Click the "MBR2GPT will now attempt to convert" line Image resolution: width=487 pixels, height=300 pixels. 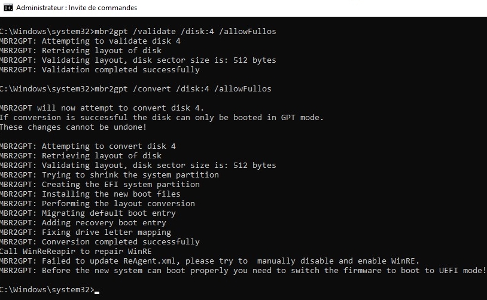pyautogui.click(x=102, y=108)
